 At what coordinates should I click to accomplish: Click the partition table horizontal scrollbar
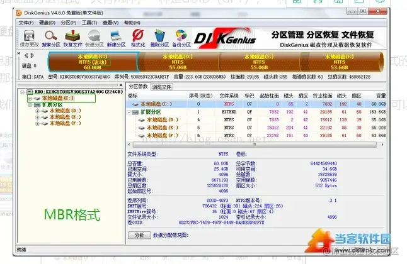coord(255,145)
